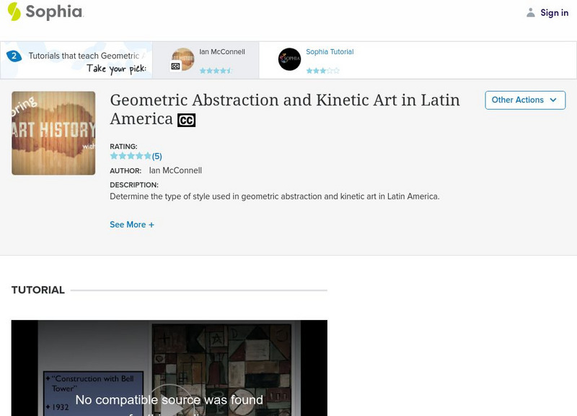
Task: Click the Other Actions chevron arrow
Action: pos(553,100)
